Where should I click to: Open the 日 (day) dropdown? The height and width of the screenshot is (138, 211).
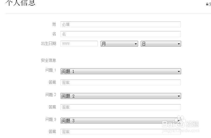[161, 44]
